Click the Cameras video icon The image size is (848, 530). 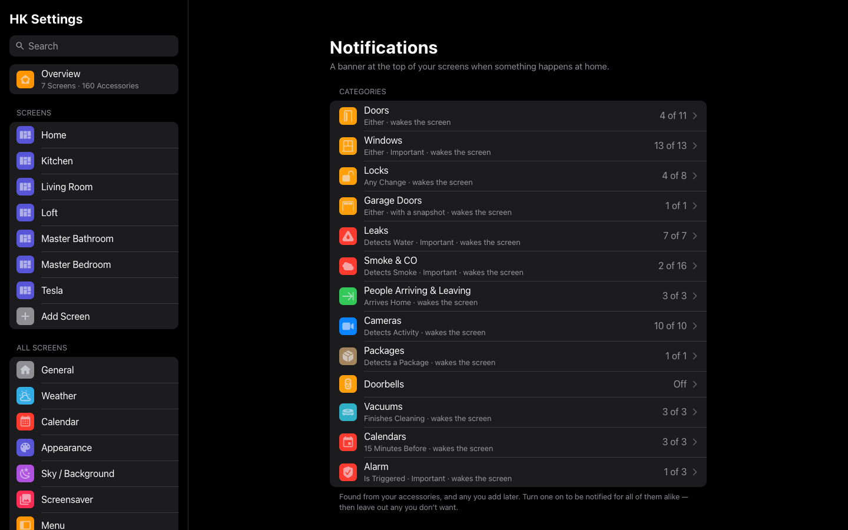pos(348,326)
